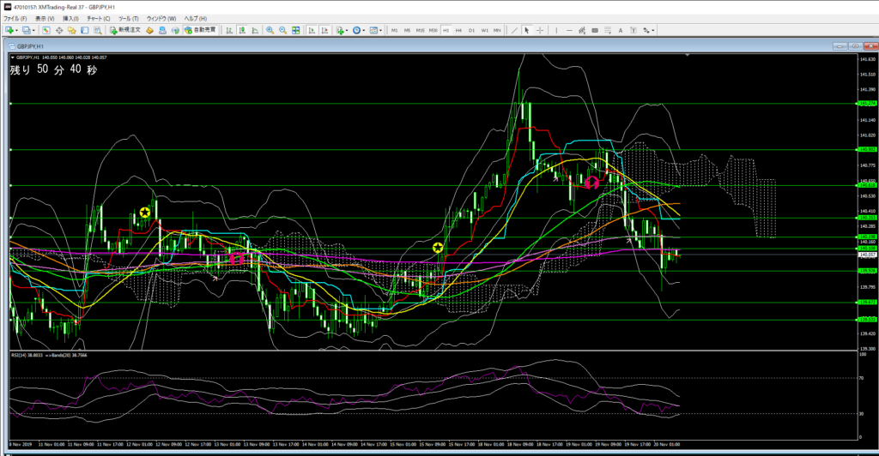The height and width of the screenshot is (456, 879).
Task: Toggle the 自動売買 auto trading button
Action: pos(200,30)
